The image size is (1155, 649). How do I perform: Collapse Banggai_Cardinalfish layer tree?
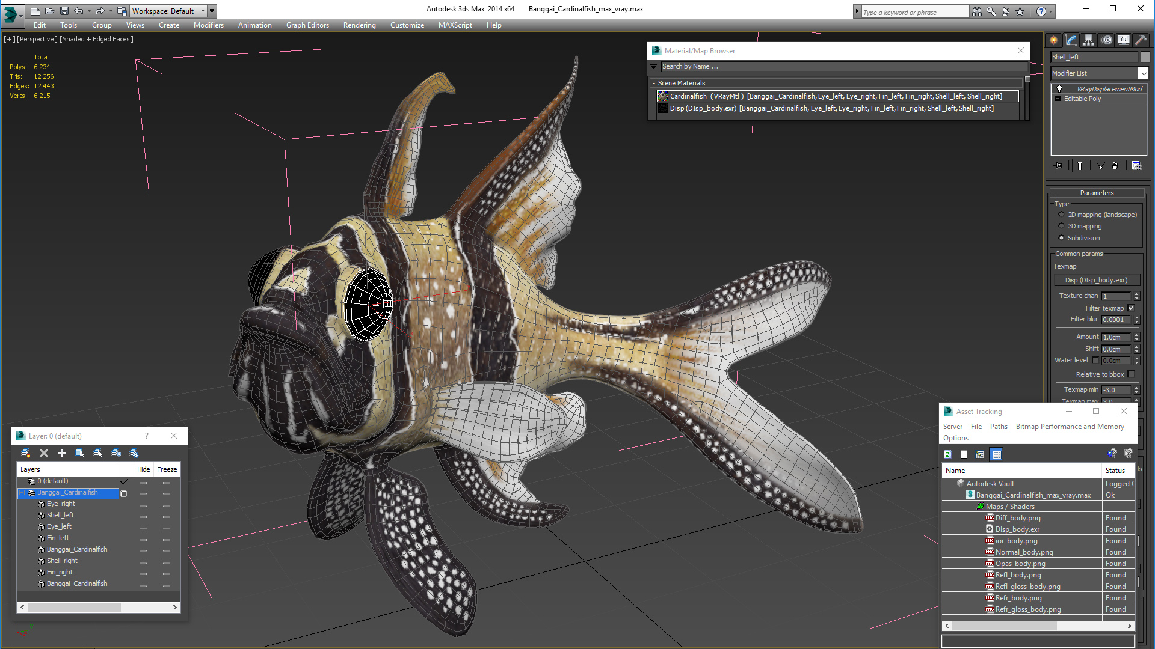point(23,493)
